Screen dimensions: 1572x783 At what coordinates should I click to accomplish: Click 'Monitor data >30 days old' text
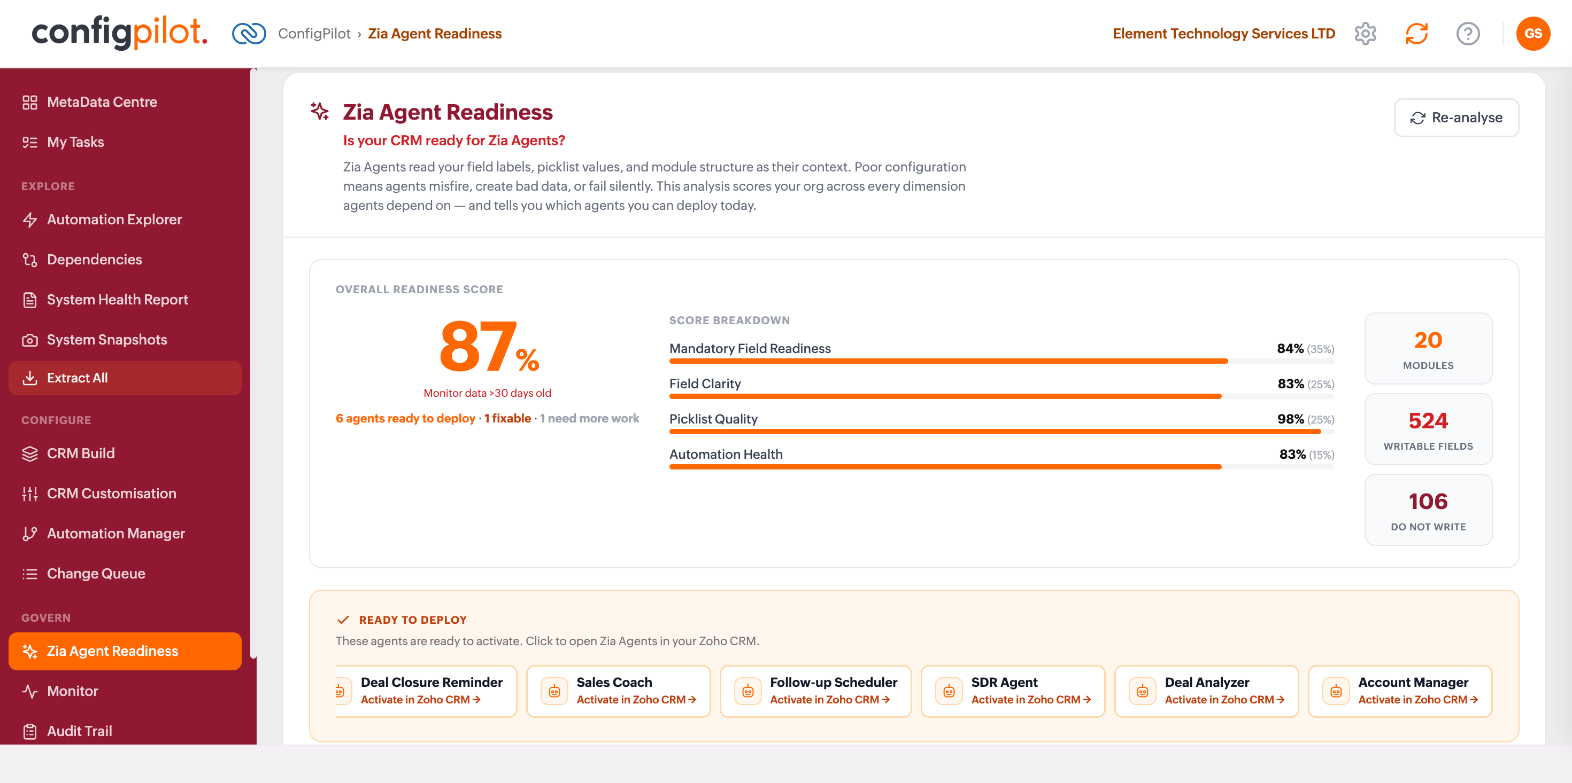tap(487, 393)
